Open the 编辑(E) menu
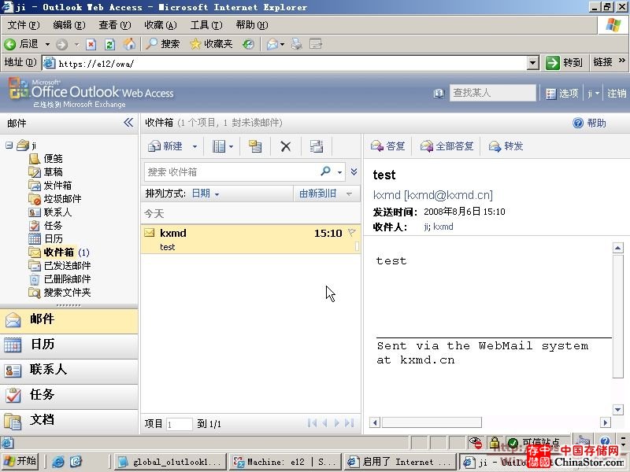 click(69, 25)
